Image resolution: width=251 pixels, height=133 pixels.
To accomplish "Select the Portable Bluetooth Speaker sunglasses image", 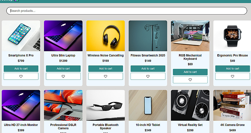I will (106, 105).
